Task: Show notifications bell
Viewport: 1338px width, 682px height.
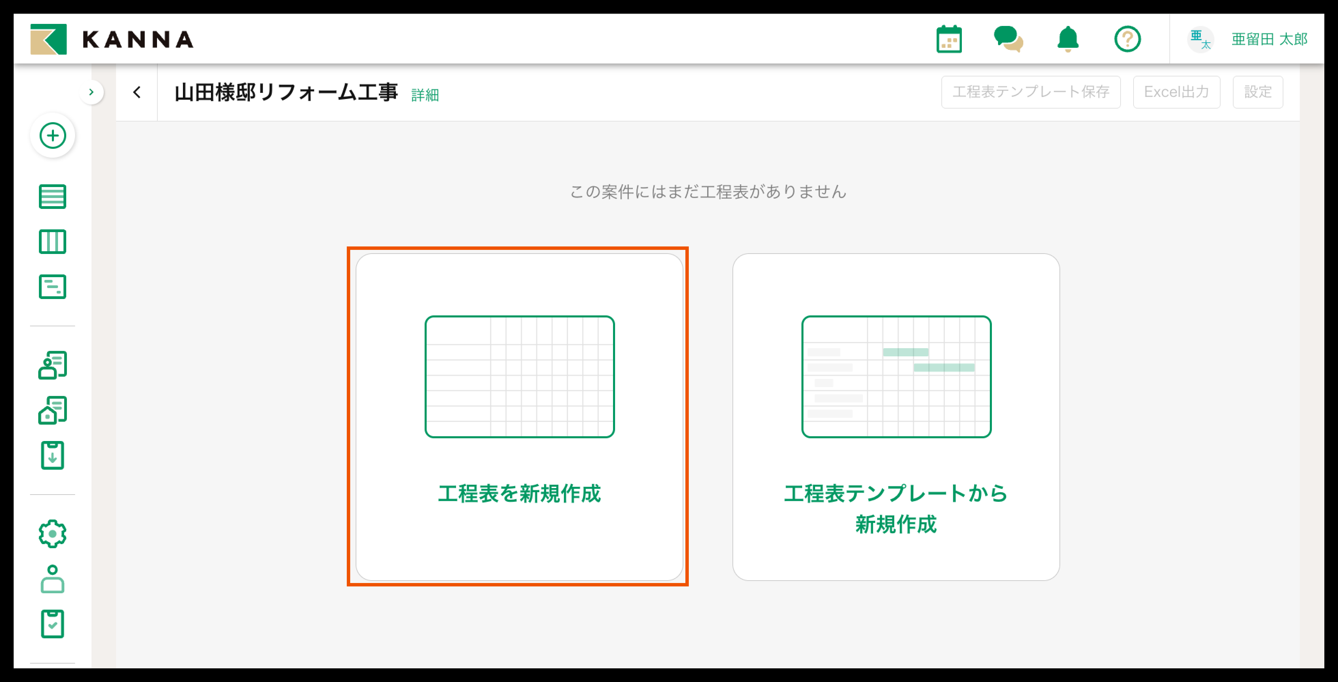Action: (1068, 40)
